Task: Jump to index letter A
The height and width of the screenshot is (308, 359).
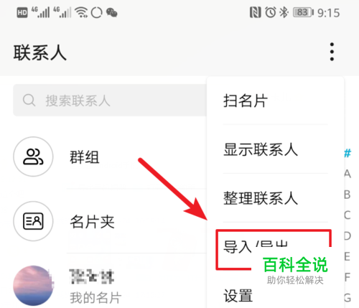Action: (348, 174)
